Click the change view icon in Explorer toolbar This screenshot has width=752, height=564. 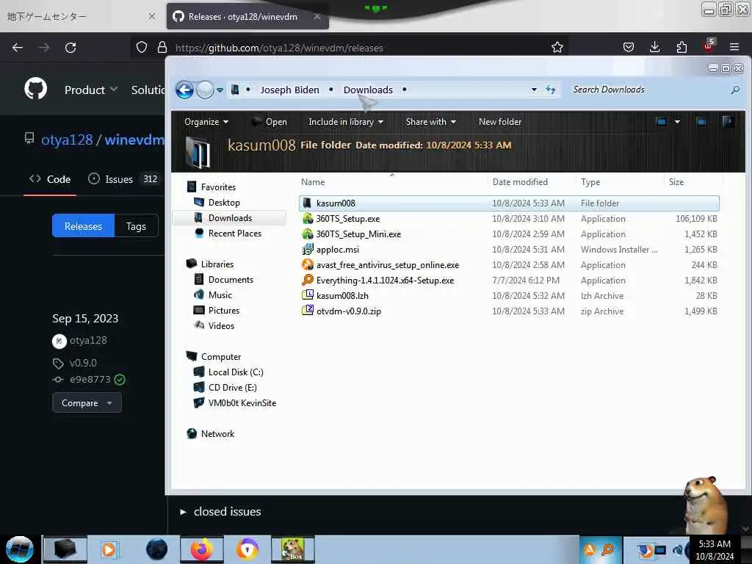[662, 122]
